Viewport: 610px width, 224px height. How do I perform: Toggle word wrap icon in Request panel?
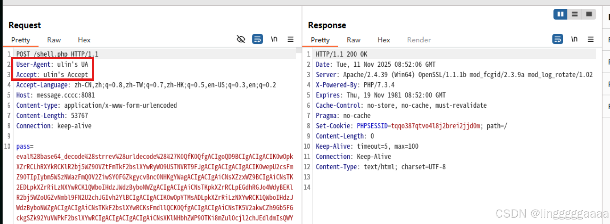(257, 39)
